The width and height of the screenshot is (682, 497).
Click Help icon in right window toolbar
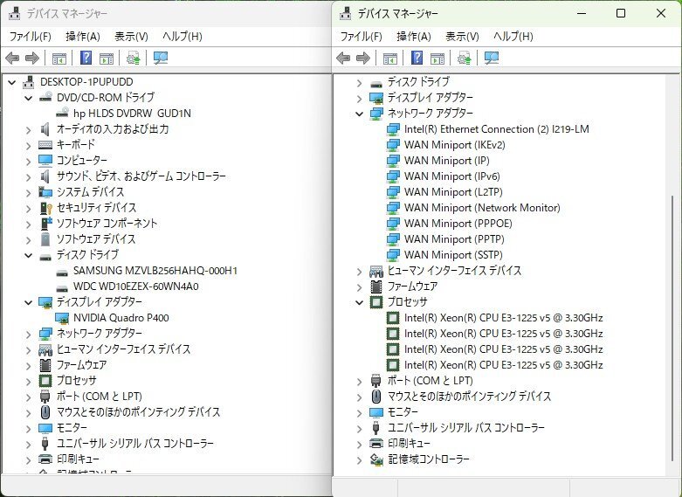[x=417, y=58]
